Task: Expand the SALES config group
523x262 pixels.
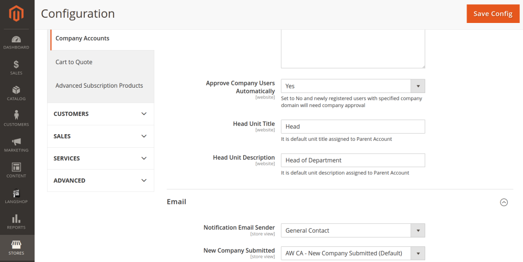Action: (x=100, y=136)
